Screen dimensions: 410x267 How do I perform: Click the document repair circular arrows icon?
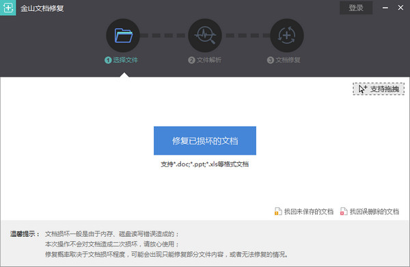pos(287,36)
